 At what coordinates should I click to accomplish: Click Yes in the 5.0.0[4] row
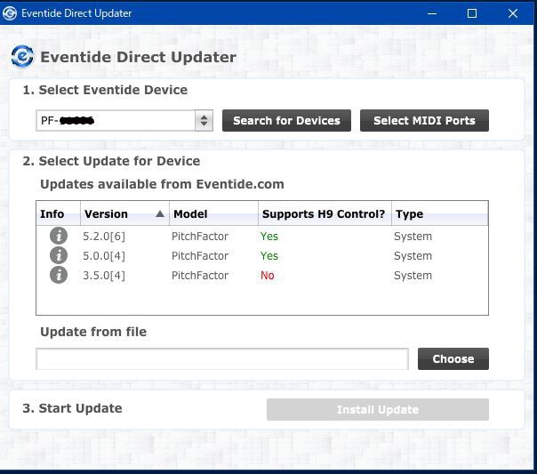(x=269, y=255)
